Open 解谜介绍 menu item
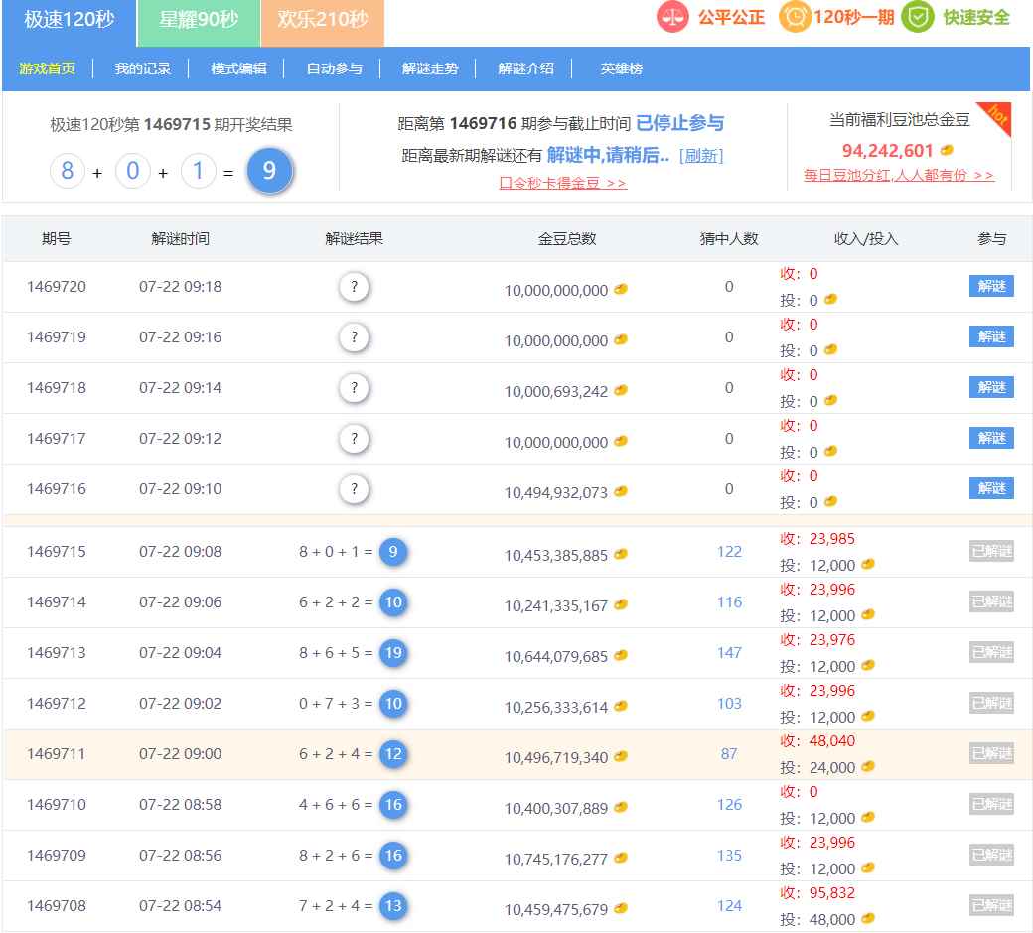 525,68
